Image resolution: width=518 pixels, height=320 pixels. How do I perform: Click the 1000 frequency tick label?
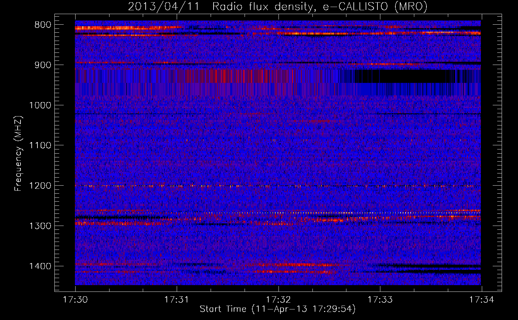click(40, 105)
